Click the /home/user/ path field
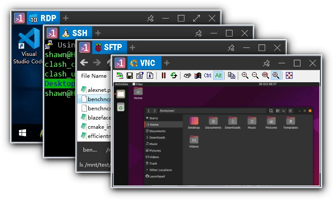Image resolution: width=334 pixels, height=200 pixels. coord(212,111)
